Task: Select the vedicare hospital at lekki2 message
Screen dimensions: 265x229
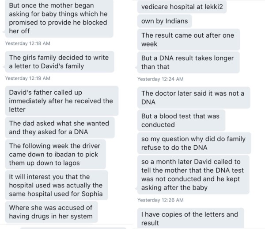Action: pos(182,7)
